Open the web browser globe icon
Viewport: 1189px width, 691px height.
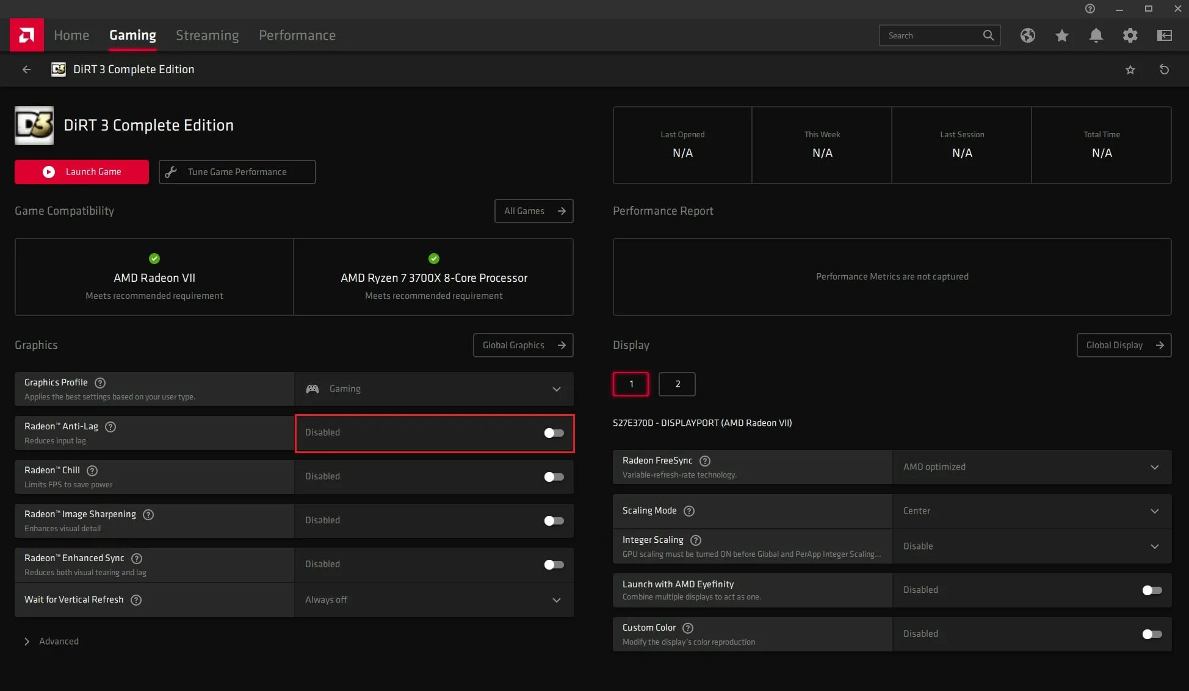point(1027,35)
